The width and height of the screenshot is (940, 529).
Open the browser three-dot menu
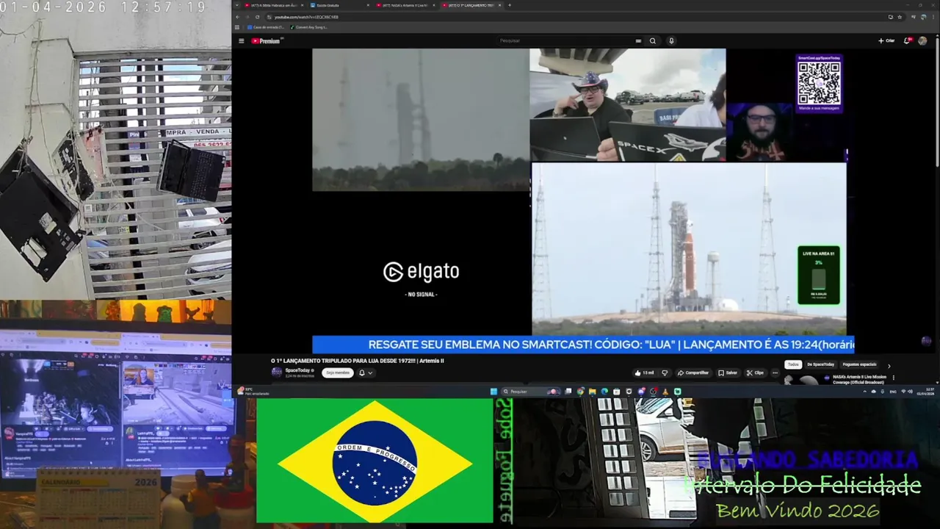(933, 17)
